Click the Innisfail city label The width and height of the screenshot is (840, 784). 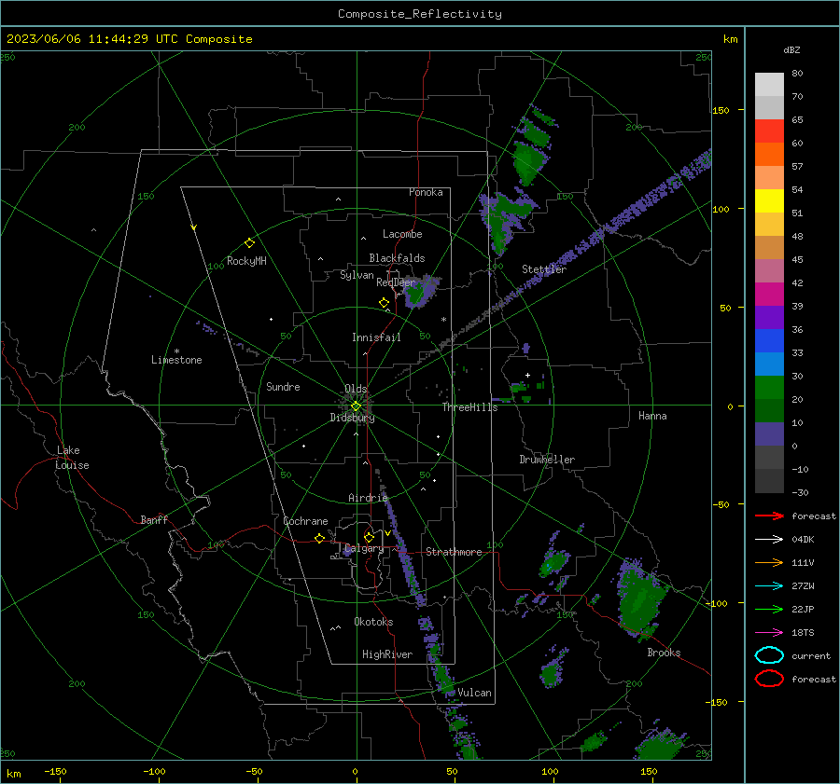click(x=376, y=337)
